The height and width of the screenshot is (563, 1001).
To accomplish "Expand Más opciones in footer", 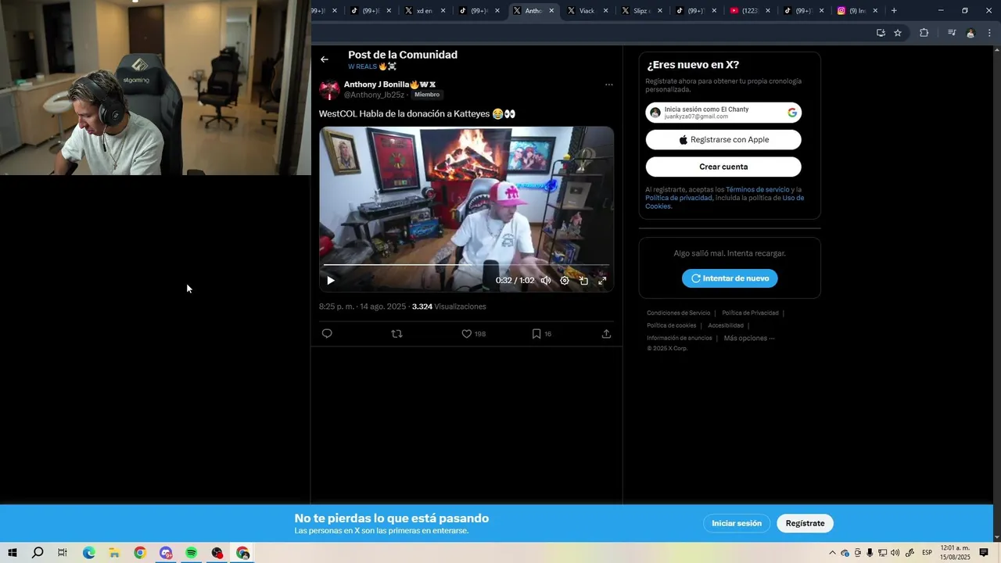I will pos(749,338).
